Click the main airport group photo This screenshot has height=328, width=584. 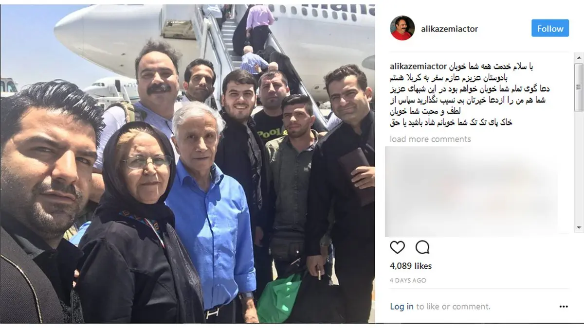click(x=187, y=164)
